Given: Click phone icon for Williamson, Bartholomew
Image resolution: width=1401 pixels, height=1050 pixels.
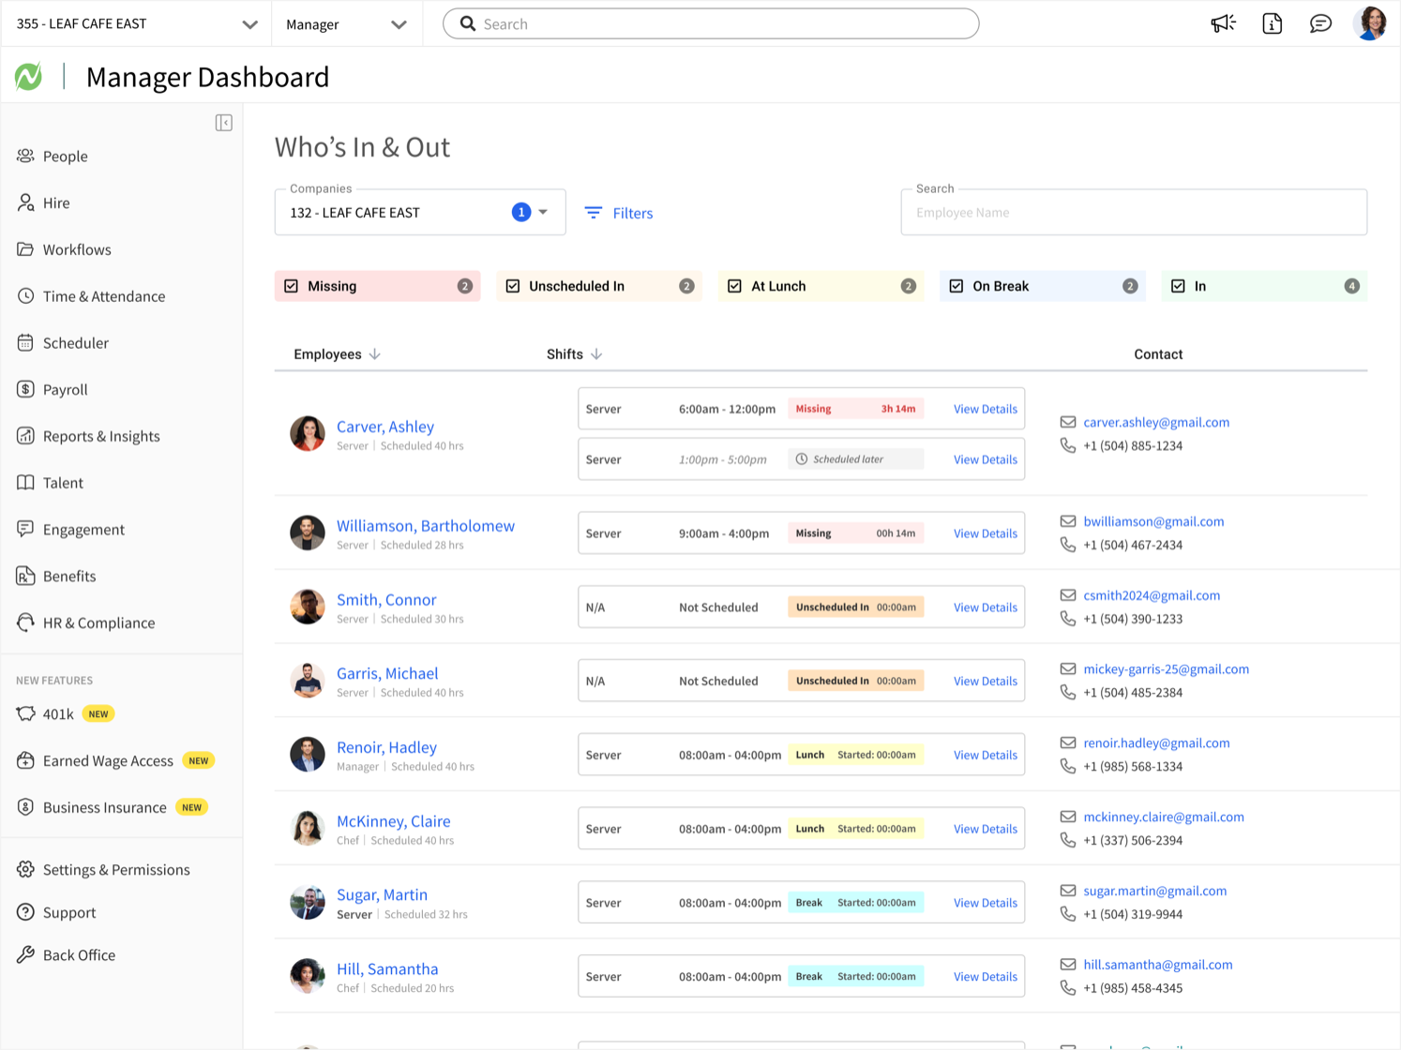Looking at the screenshot, I should tap(1067, 545).
